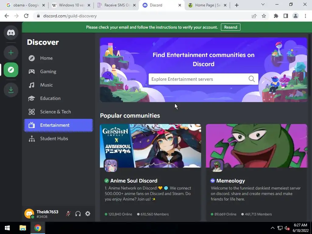Image resolution: width=312 pixels, height=234 pixels.
Task: Click the search magnifier icon
Action: (252, 79)
